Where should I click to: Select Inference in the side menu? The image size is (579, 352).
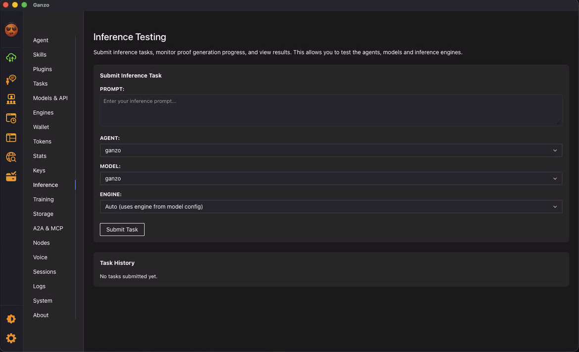tap(46, 185)
